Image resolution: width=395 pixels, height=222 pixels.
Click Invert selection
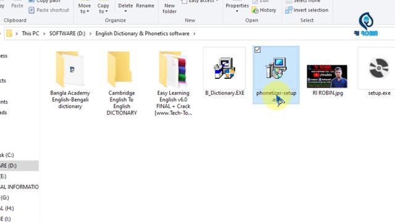[x=307, y=10]
